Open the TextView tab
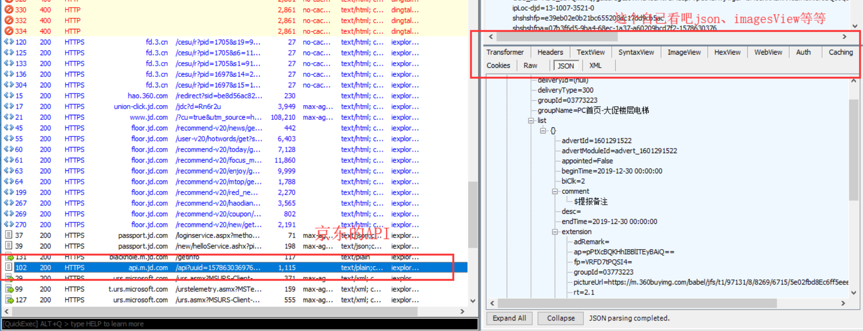 coord(591,52)
